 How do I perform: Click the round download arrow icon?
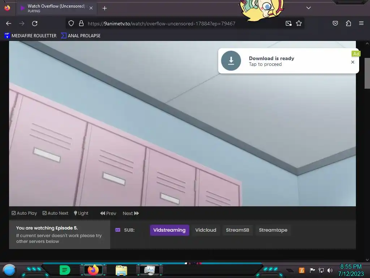[x=231, y=61]
